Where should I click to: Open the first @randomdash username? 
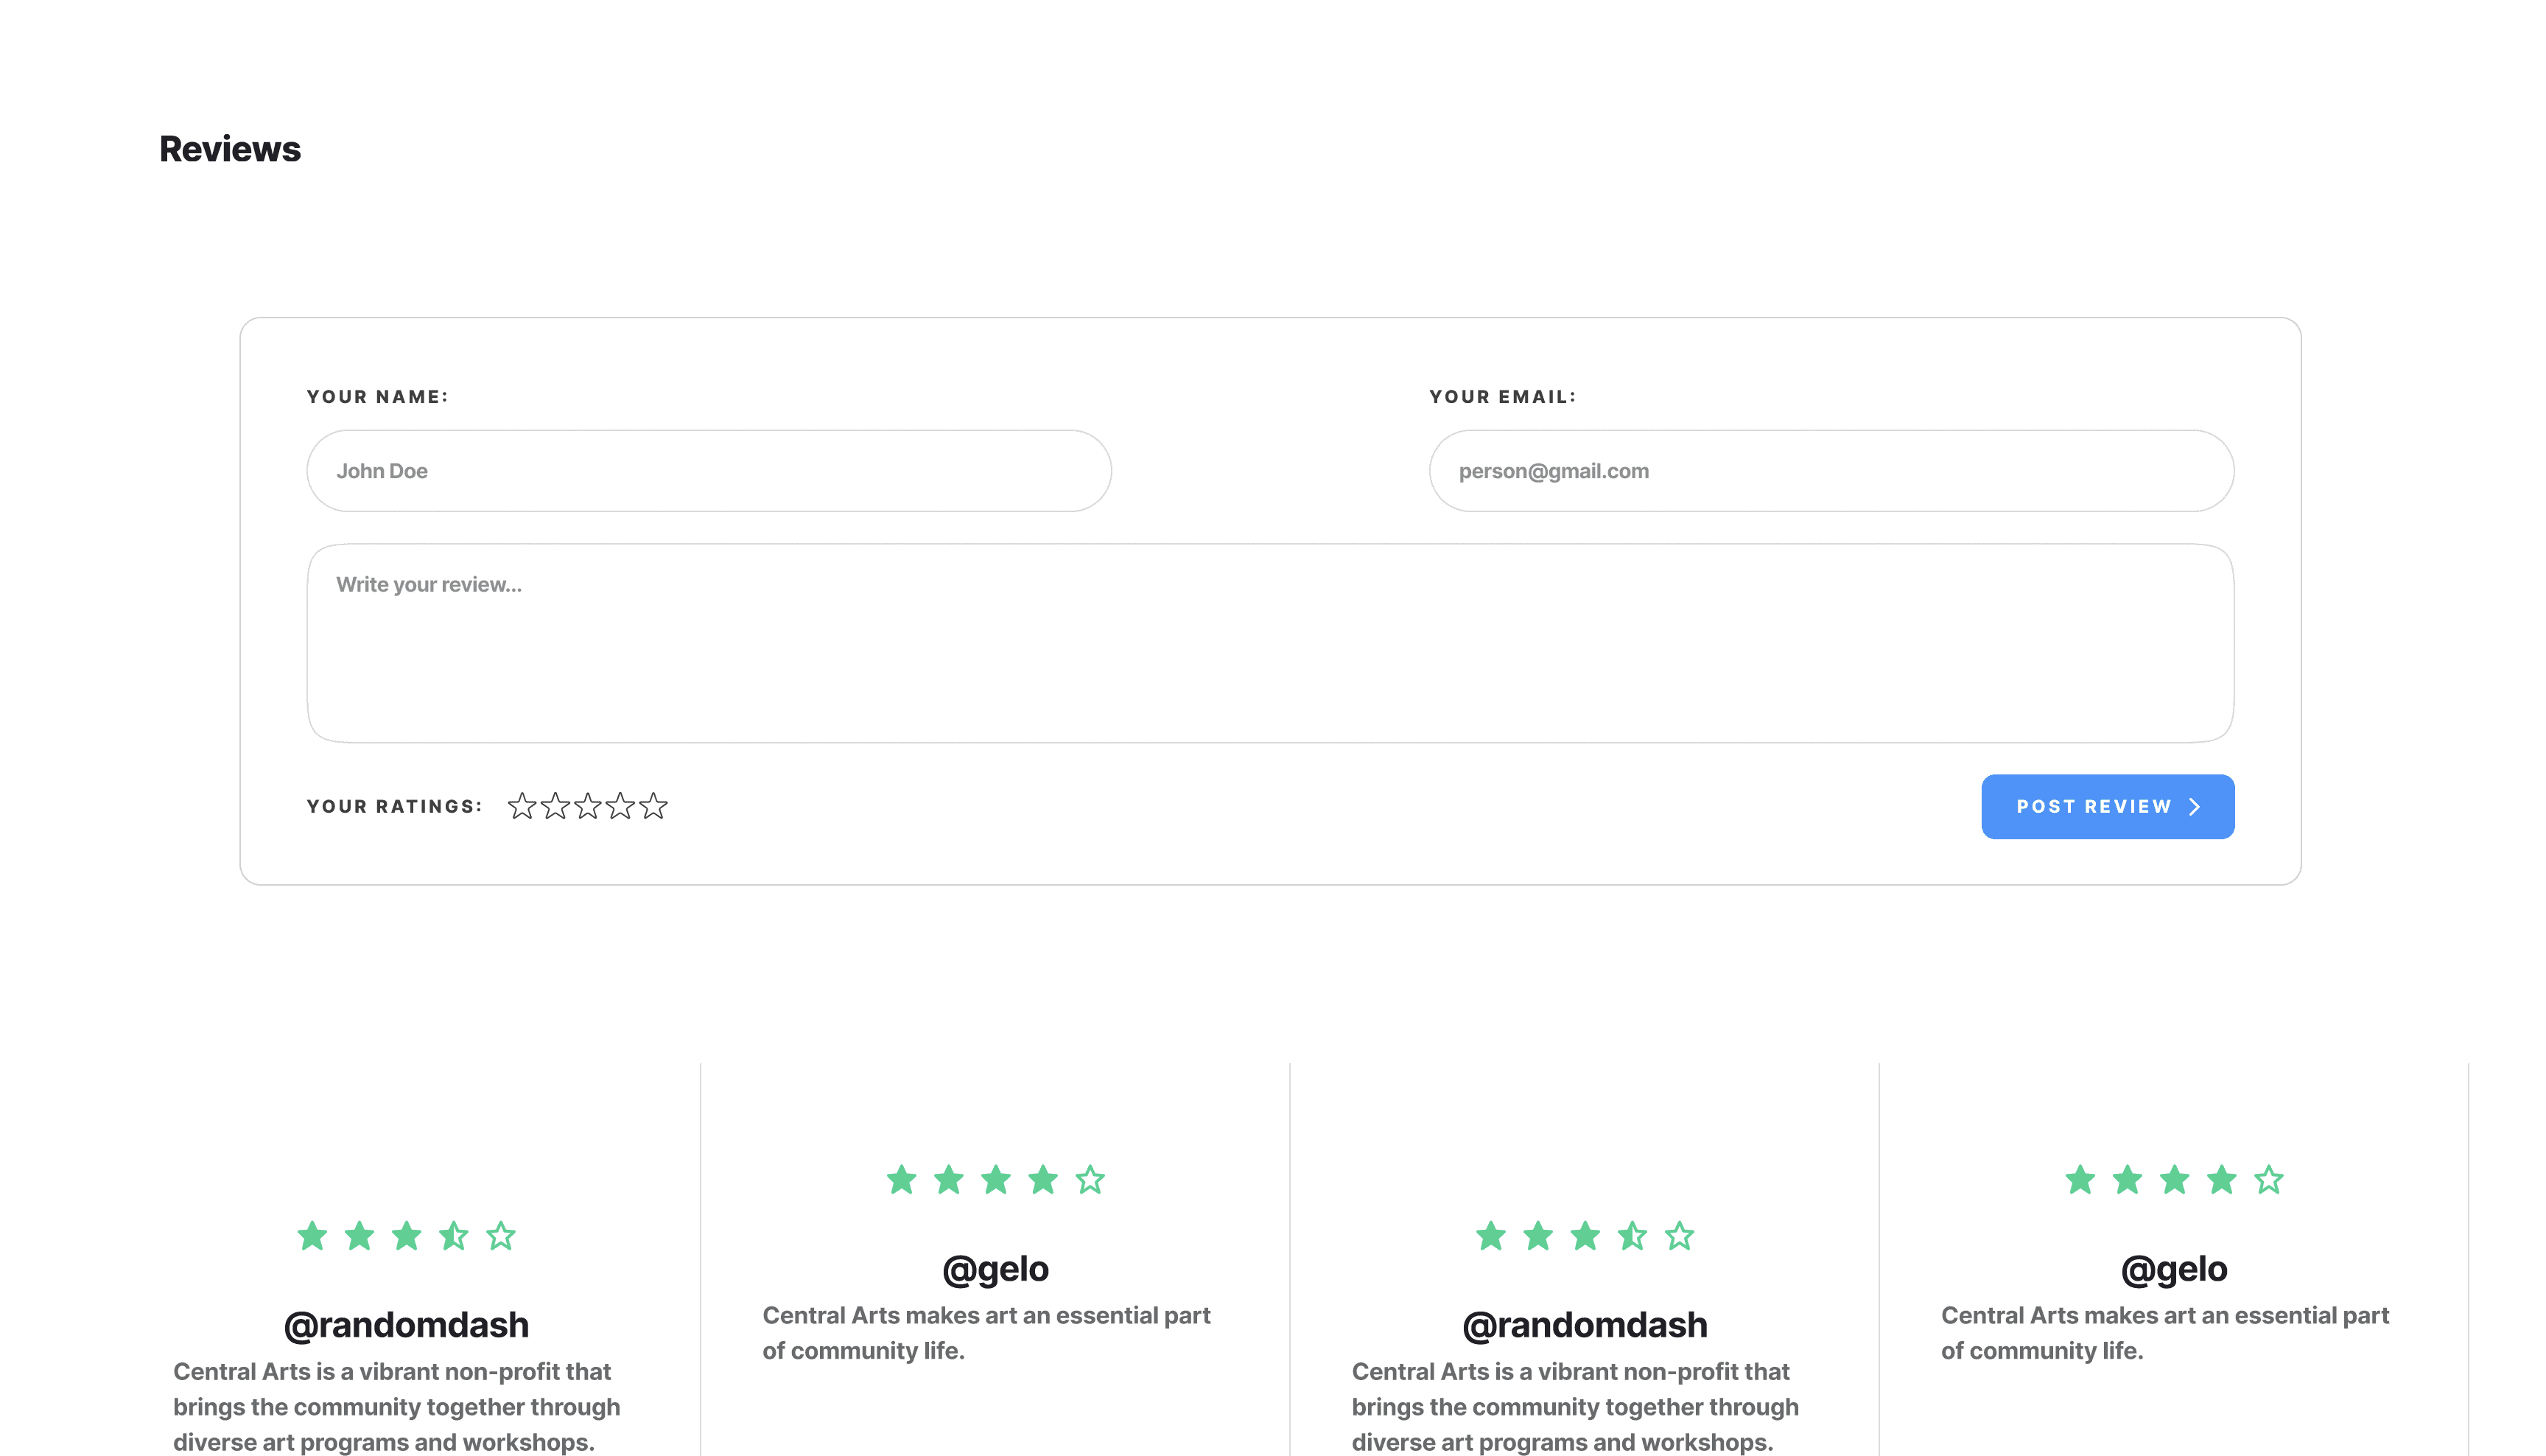point(406,1325)
